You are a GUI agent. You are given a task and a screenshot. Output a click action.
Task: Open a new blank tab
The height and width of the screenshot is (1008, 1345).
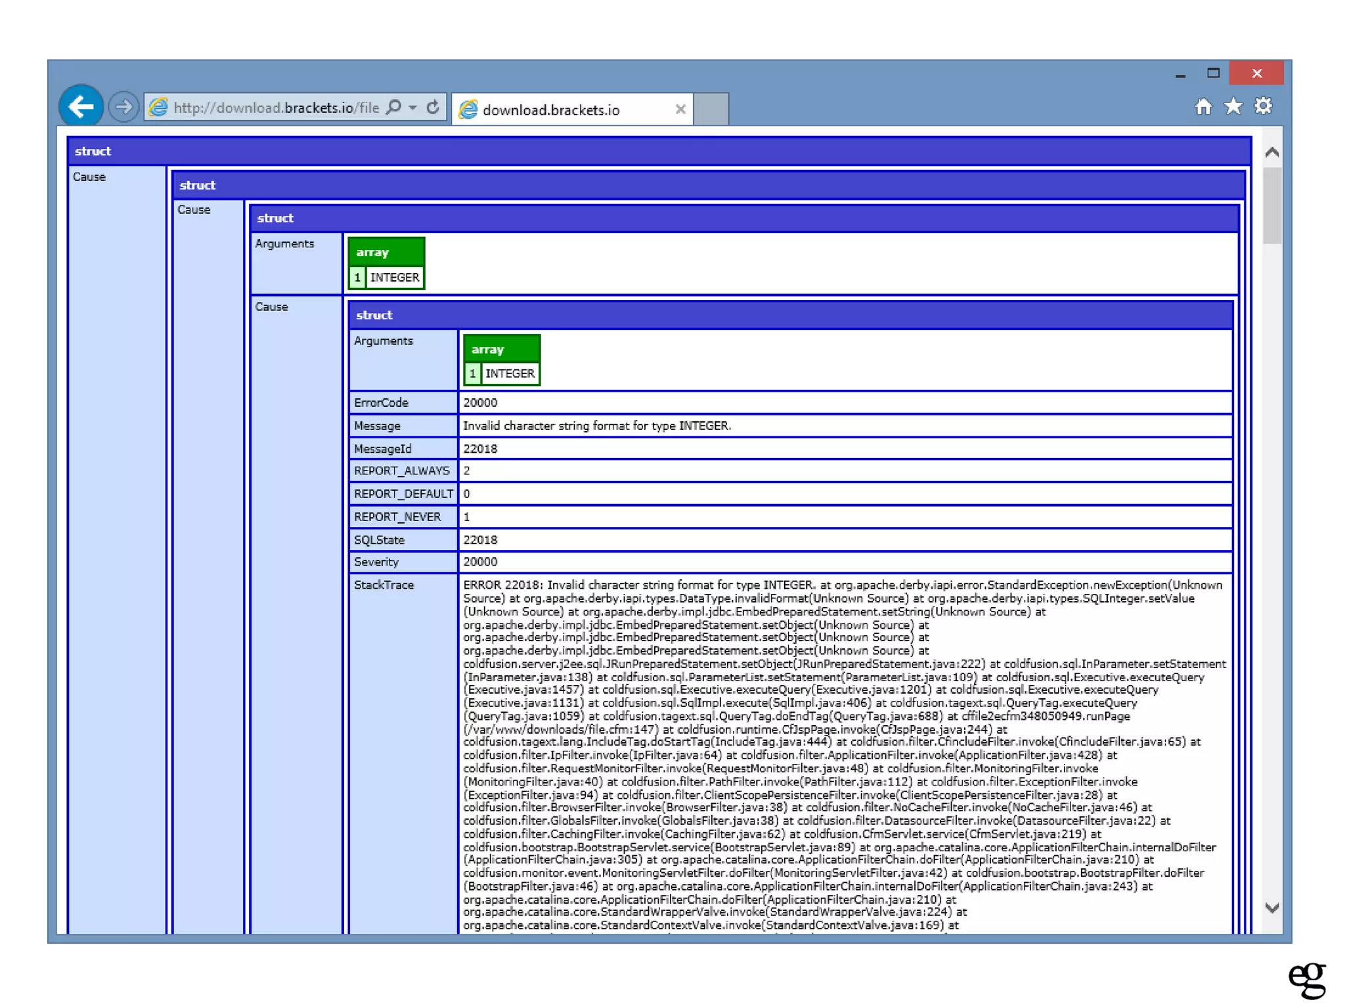coord(711,109)
